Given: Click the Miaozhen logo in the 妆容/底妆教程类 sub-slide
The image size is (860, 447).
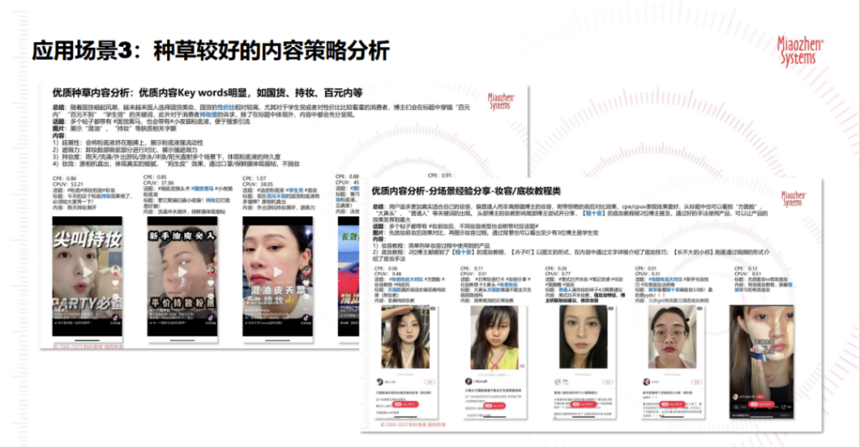Looking at the screenshot, I should point(794,199).
